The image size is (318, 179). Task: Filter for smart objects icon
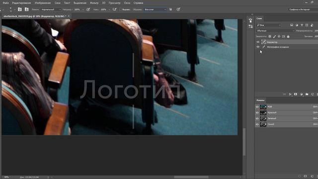pos(312,25)
